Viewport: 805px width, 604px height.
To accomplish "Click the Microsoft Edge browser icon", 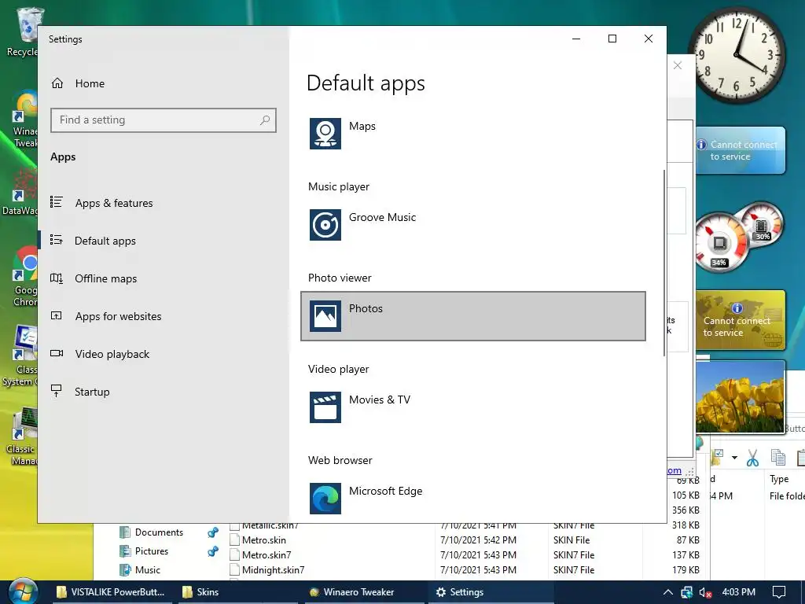I will coord(325,498).
